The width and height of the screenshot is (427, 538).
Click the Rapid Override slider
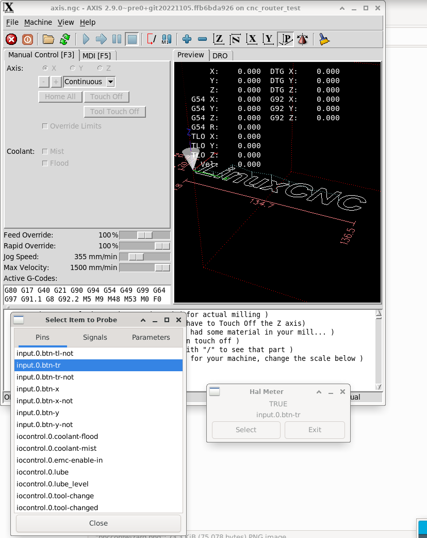(x=144, y=246)
